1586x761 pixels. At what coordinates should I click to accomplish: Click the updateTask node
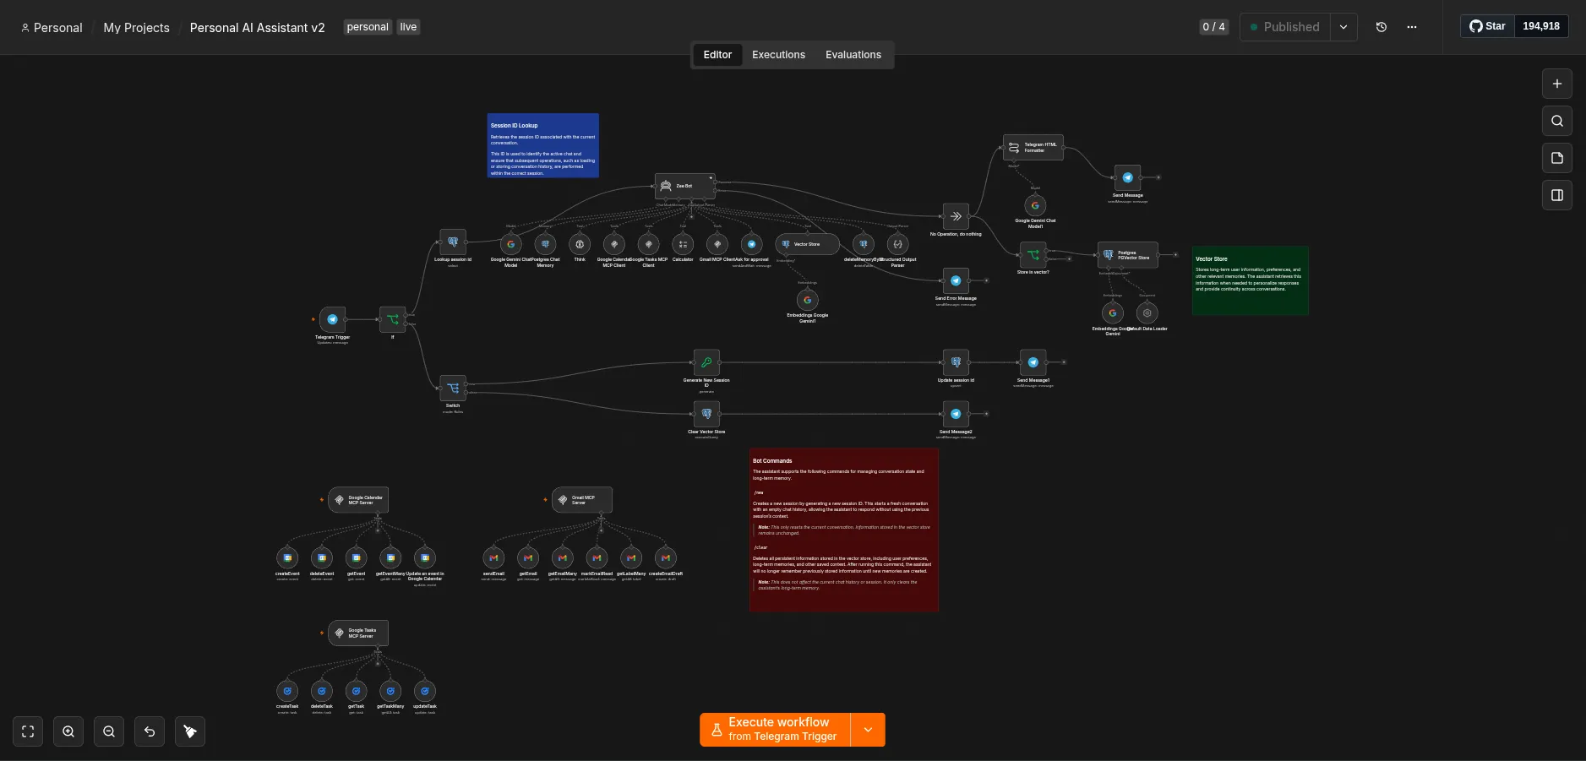(x=425, y=691)
